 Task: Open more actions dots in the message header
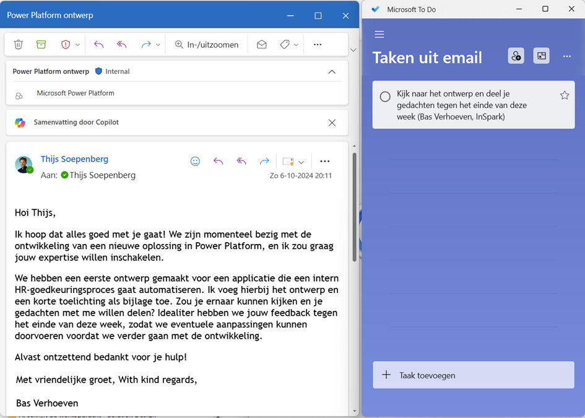pyautogui.click(x=325, y=161)
